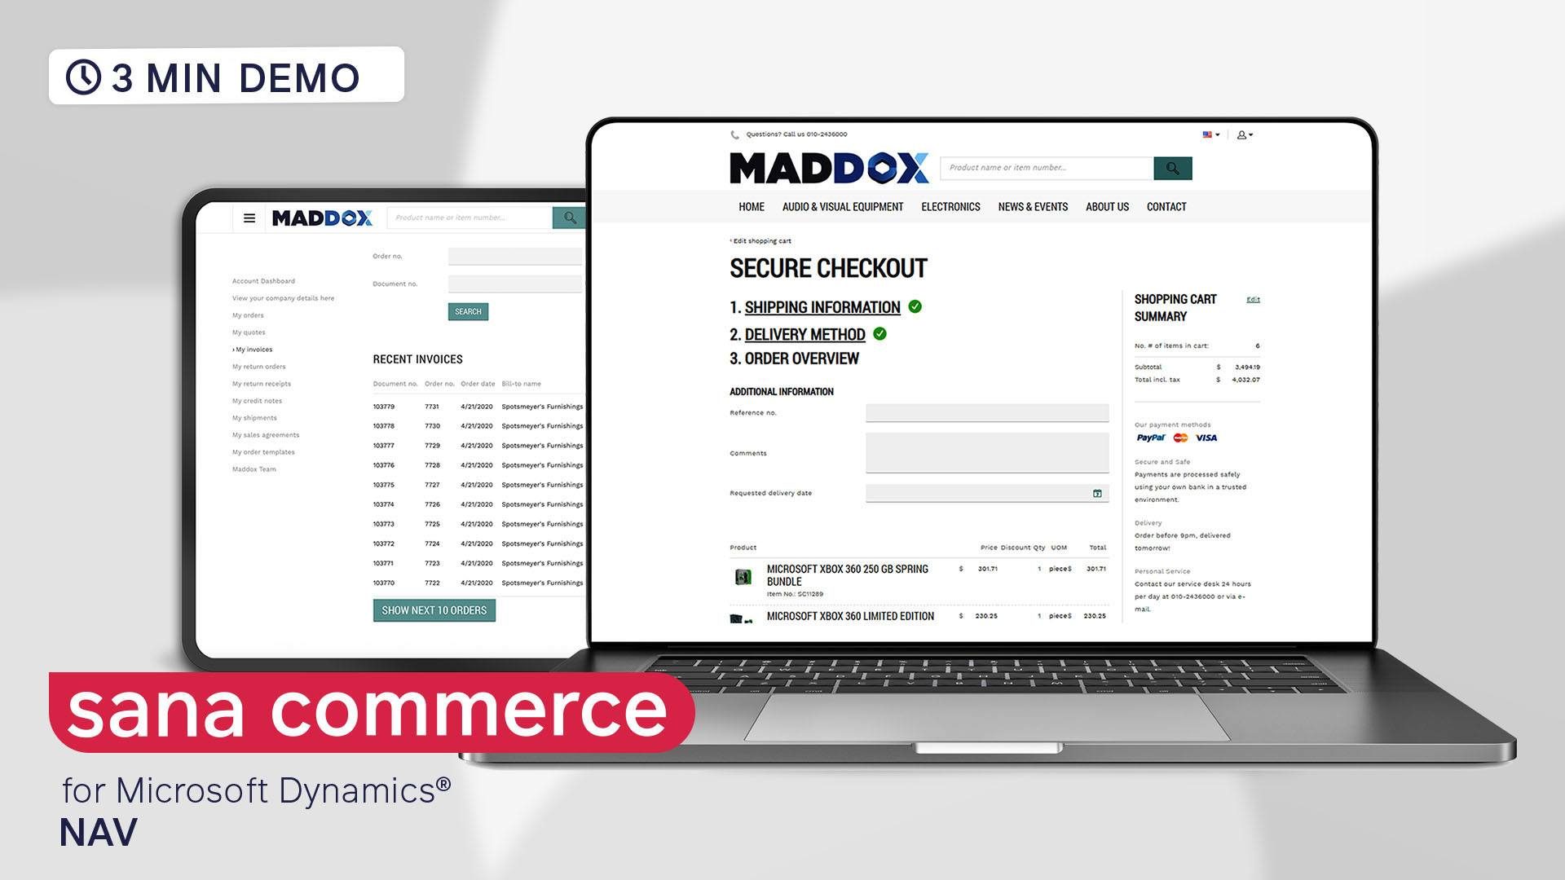The image size is (1565, 880).
Task: Click the flag/language selector icon
Action: pyautogui.click(x=1210, y=134)
